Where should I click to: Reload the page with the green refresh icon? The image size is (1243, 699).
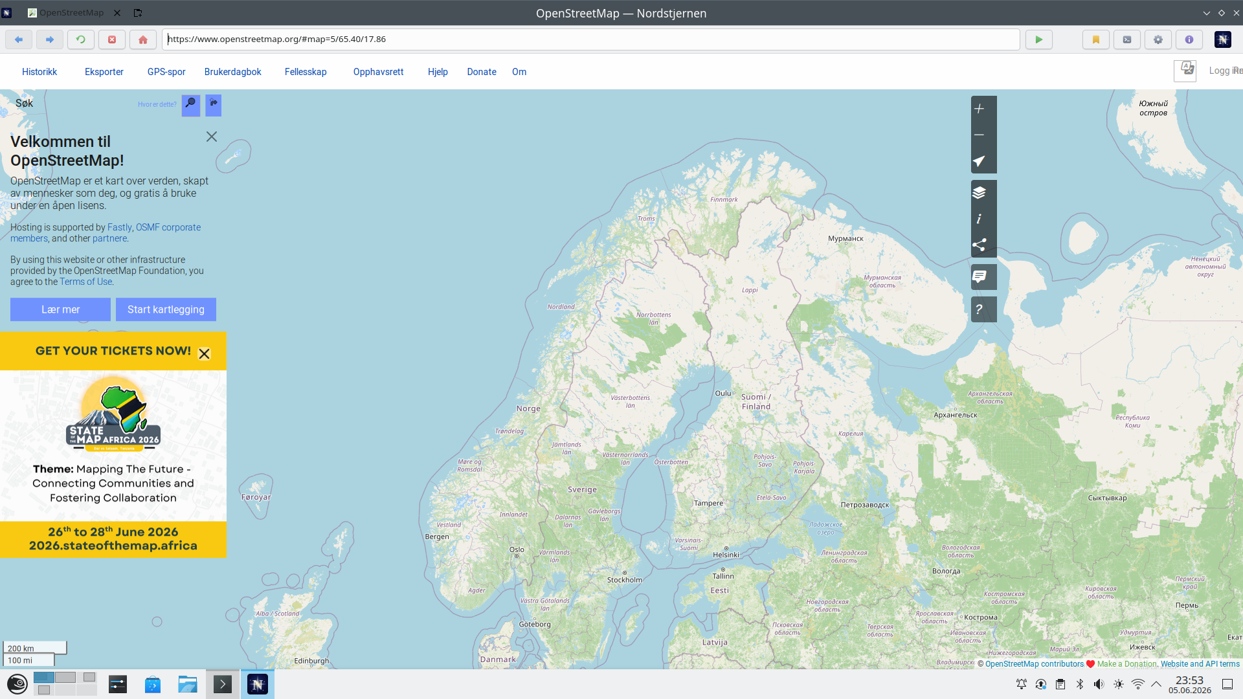(x=81, y=39)
